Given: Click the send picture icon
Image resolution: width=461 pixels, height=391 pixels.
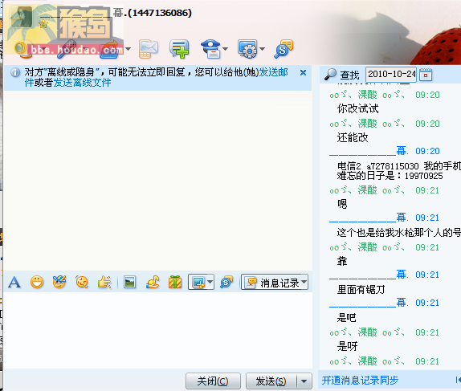Looking at the screenshot, I should click(129, 283).
